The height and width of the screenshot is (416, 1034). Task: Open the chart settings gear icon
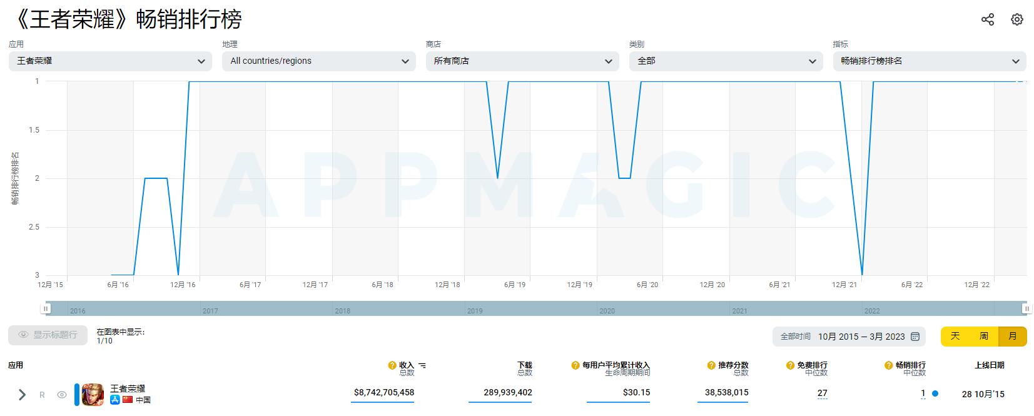(1017, 19)
